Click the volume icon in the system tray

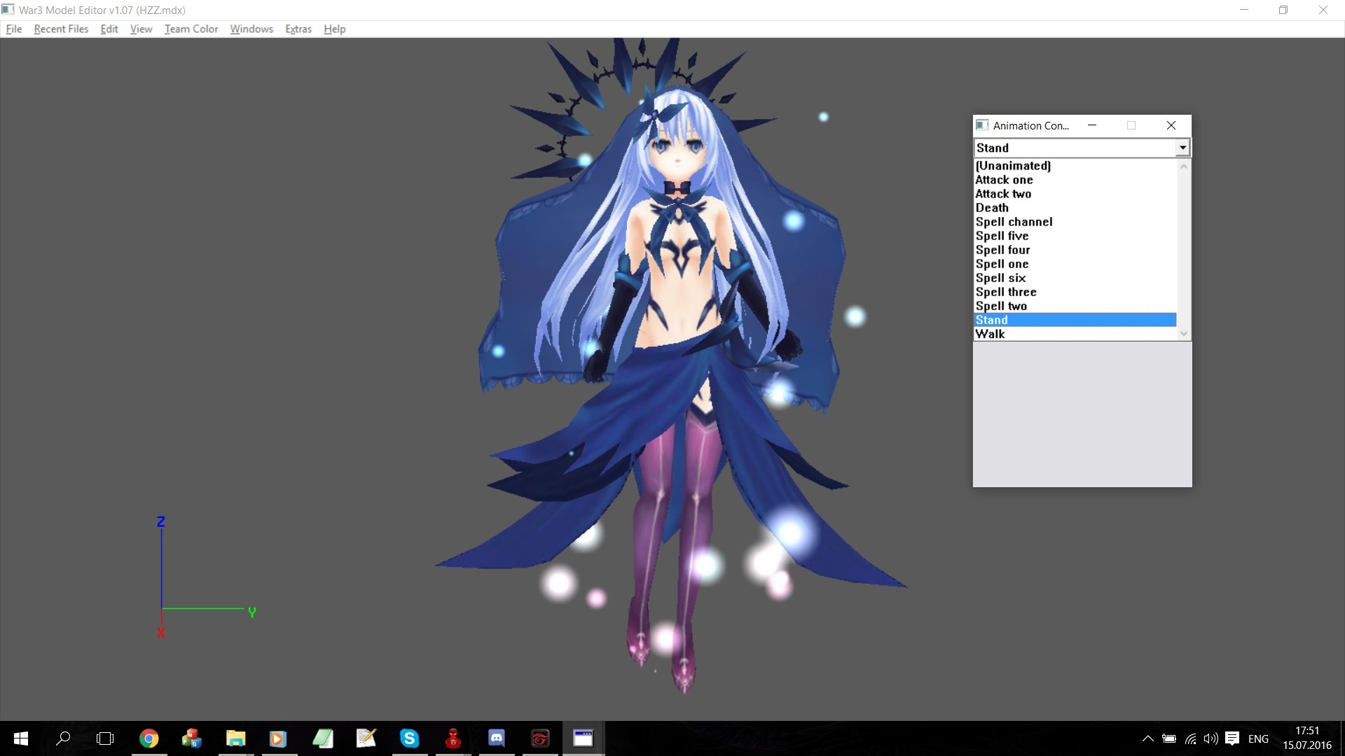pyautogui.click(x=1211, y=738)
